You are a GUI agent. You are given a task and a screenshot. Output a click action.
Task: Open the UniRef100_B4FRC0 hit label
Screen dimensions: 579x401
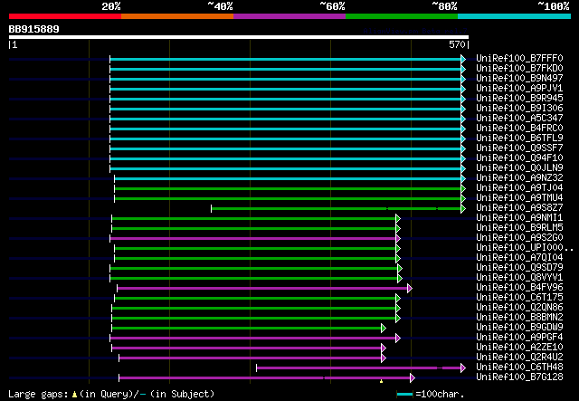coord(519,129)
